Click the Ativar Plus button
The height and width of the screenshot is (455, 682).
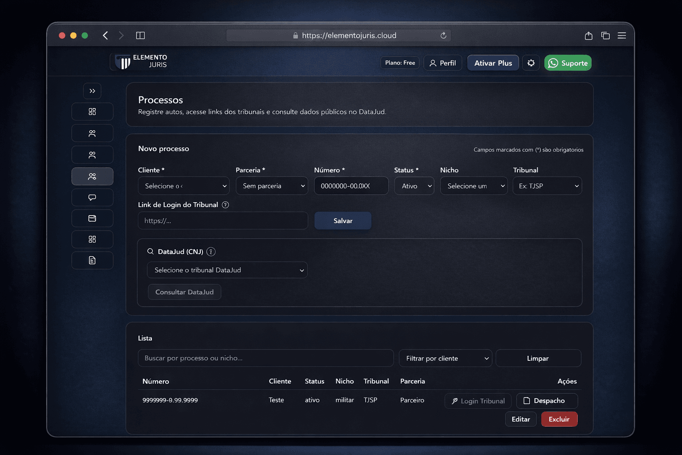pos(493,63)
